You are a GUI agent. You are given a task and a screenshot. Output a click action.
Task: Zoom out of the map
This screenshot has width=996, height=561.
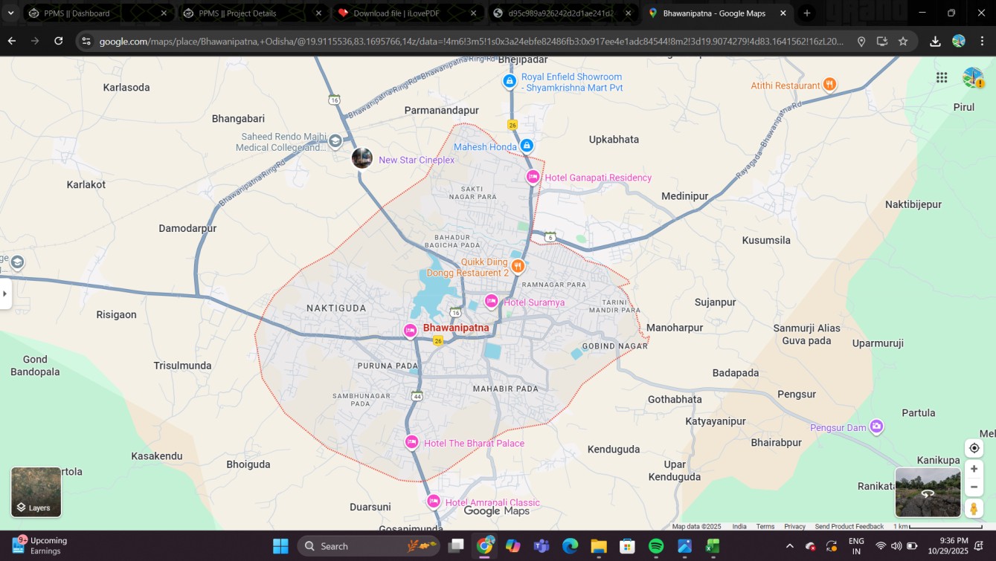974,487
